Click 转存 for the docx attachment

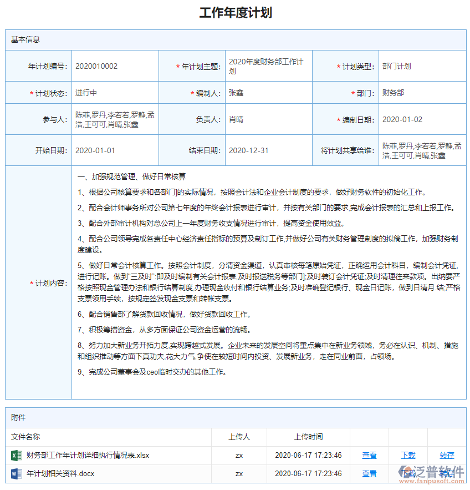click(x=447, y=474)
